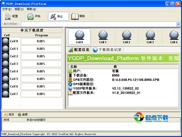Minimize the YGDP_Download_Platform window
Screen dimensions: 182x137
tap(167, 4)
